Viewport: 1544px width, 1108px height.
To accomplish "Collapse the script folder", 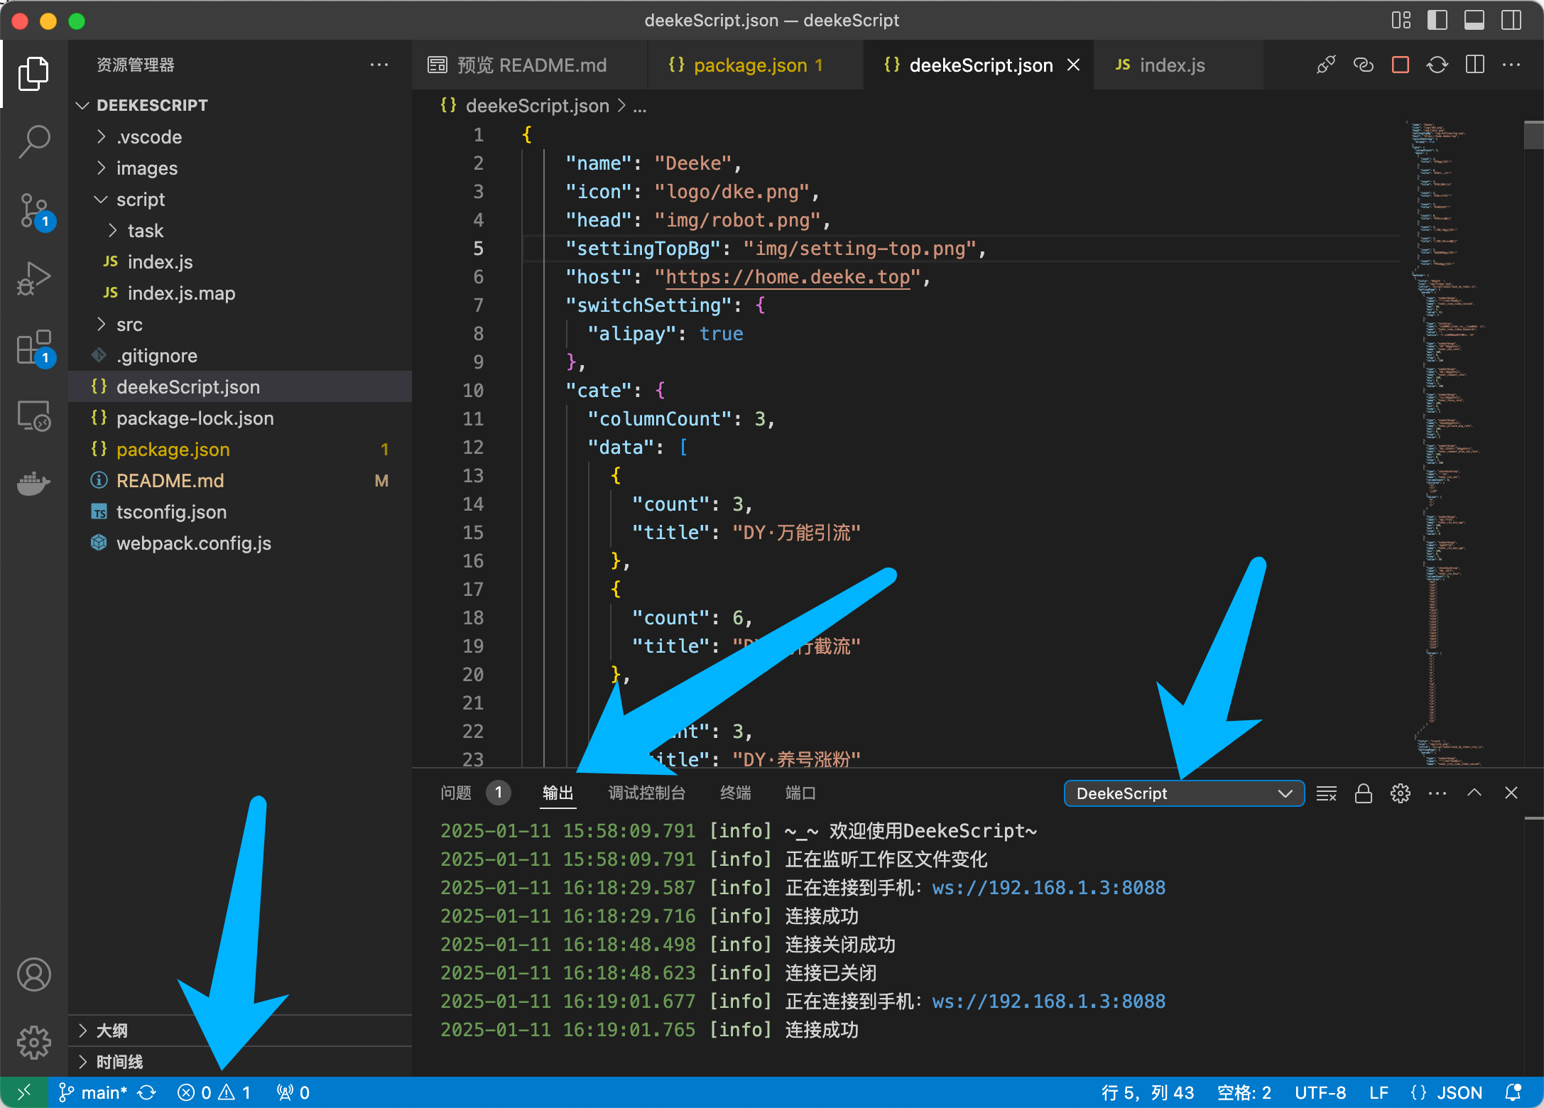I will (x=140, y=200).
